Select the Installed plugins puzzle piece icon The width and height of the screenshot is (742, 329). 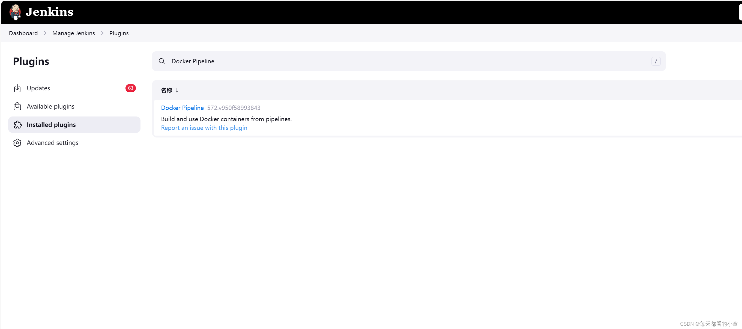coord(17,124)
